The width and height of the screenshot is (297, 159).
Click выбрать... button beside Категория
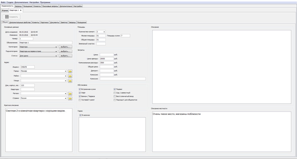65,47
